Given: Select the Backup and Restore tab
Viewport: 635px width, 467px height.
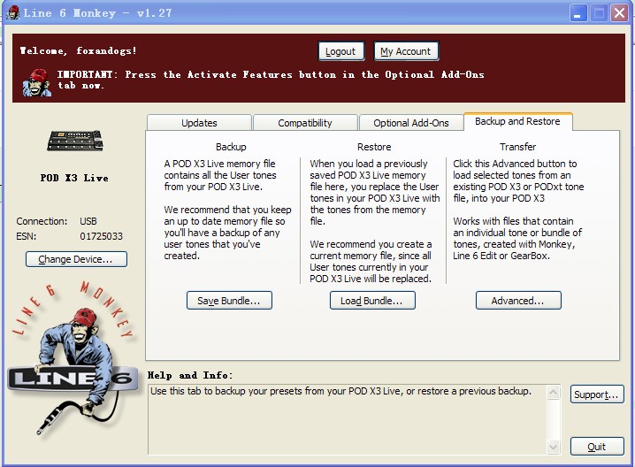Looking at the screenshot, I should point(517,121).
